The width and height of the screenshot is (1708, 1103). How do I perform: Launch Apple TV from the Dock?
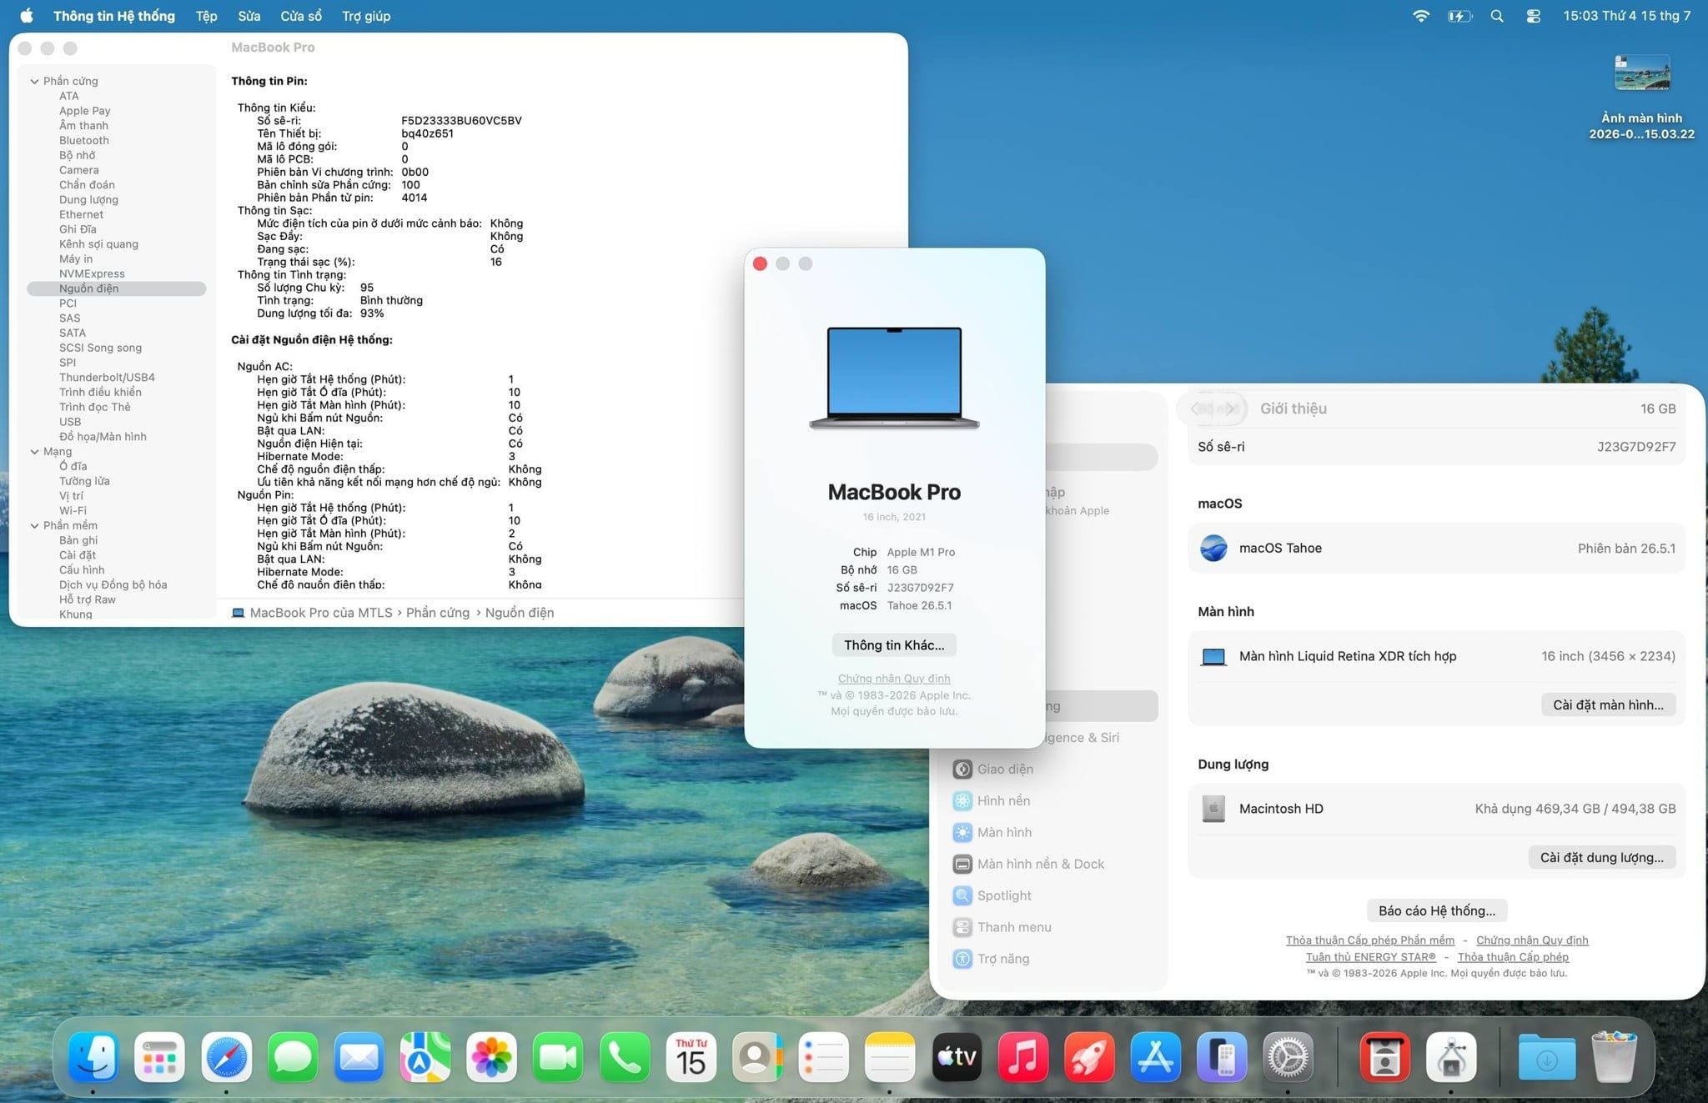[x=957, y=1057]
